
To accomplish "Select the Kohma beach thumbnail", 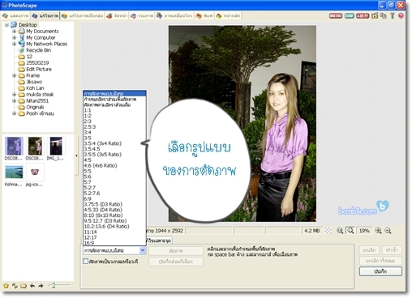I will tap(14, 175).
